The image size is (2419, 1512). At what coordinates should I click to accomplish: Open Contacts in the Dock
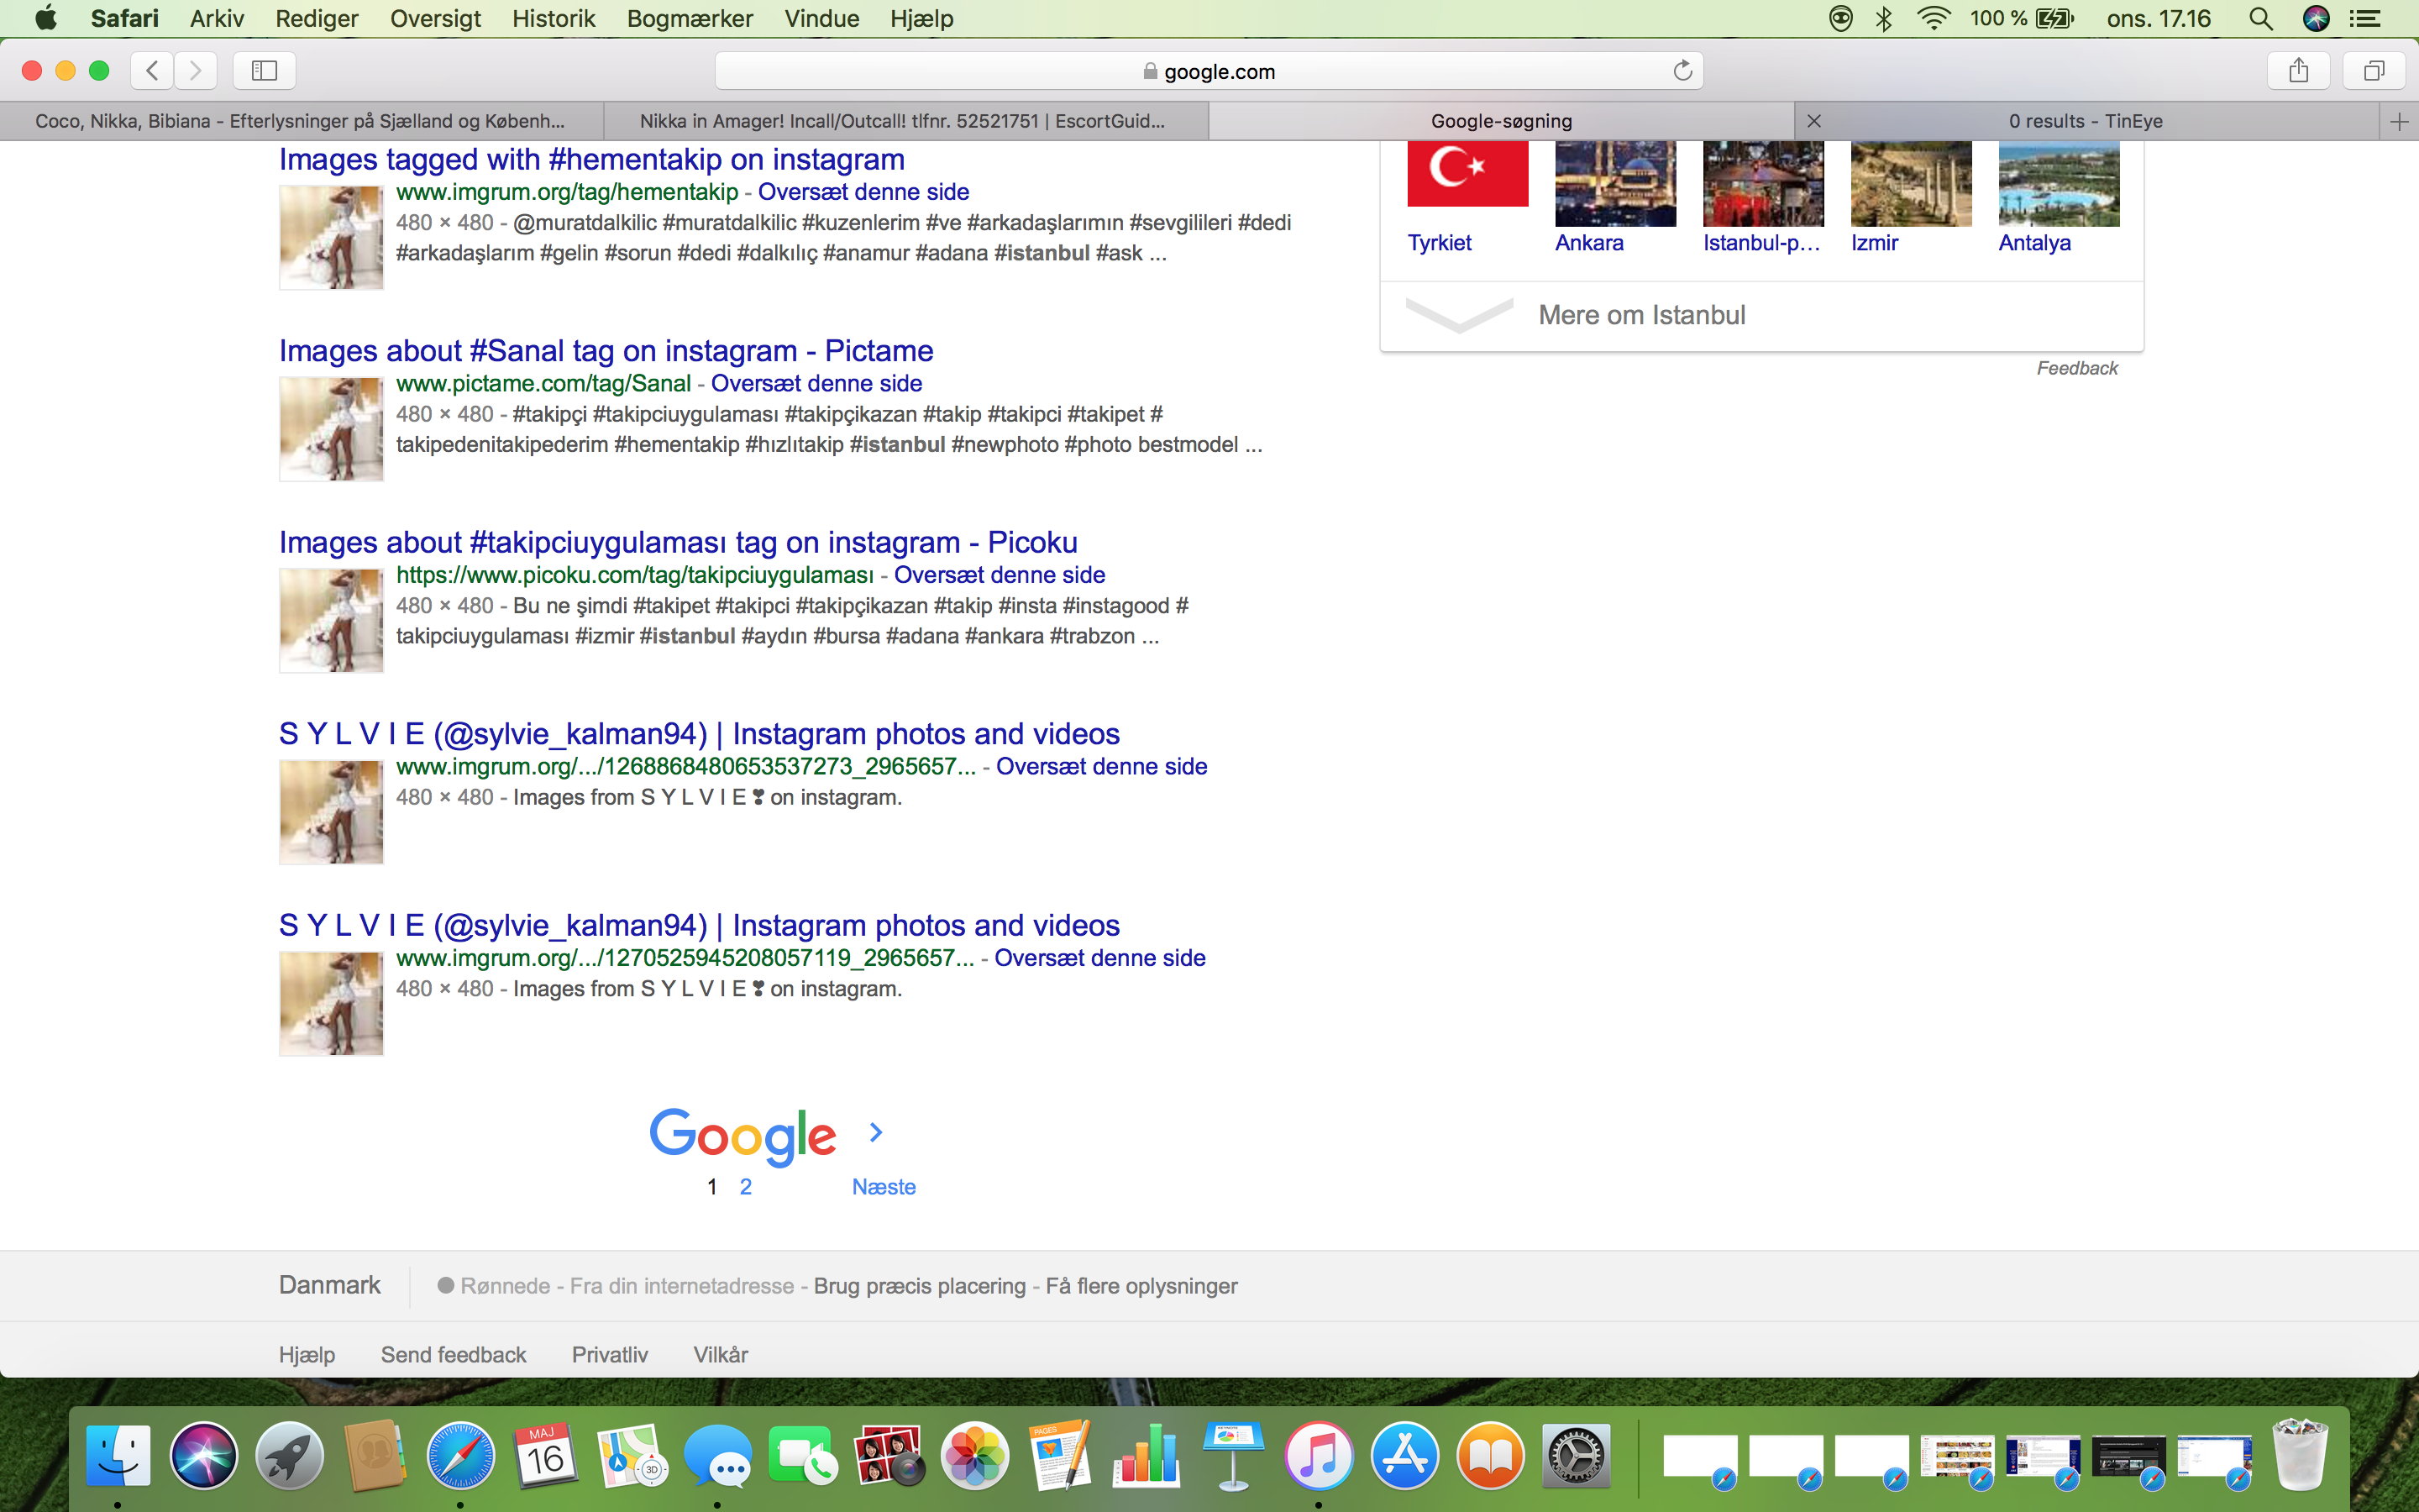click(x=375, y=1455)
